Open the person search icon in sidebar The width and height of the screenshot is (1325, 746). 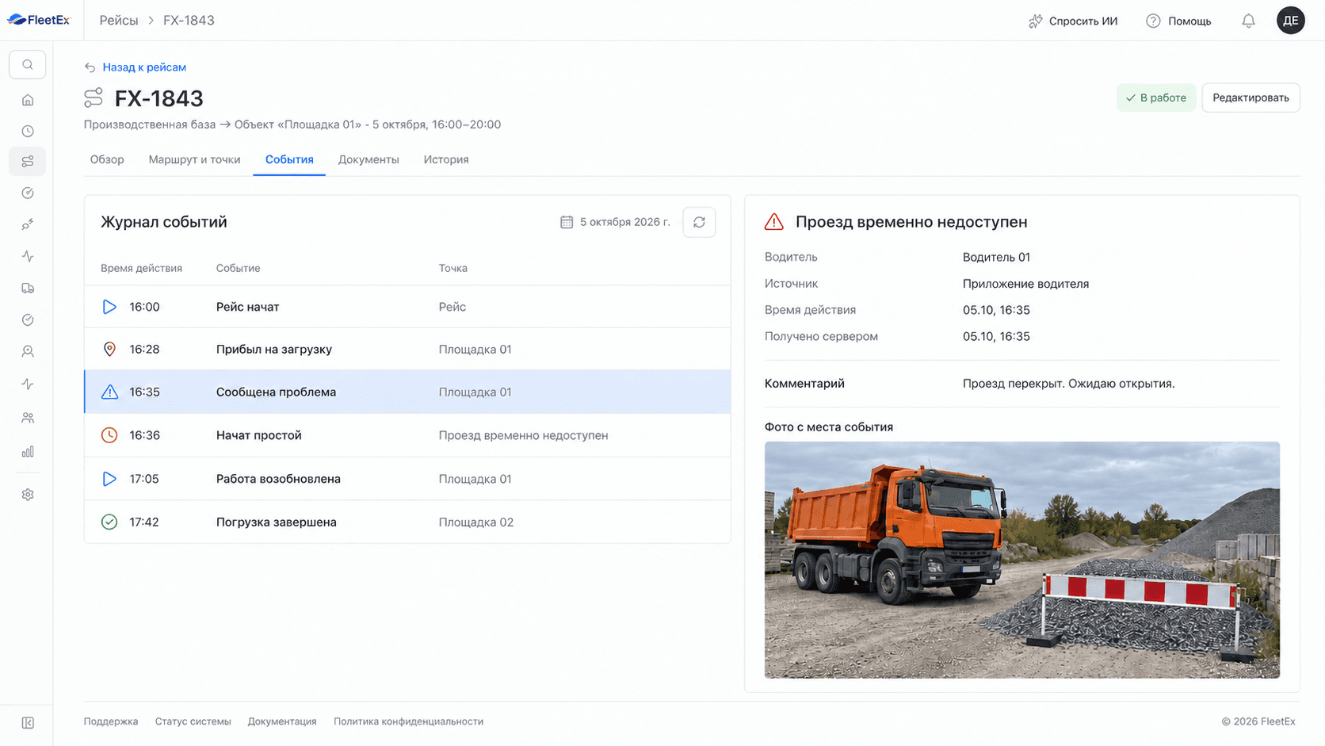point(28,351)
